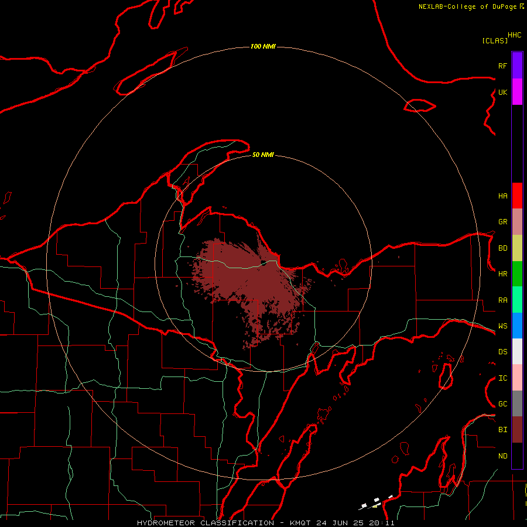Click the HR legend label
527x527 pixels.
tap(502, 274)
